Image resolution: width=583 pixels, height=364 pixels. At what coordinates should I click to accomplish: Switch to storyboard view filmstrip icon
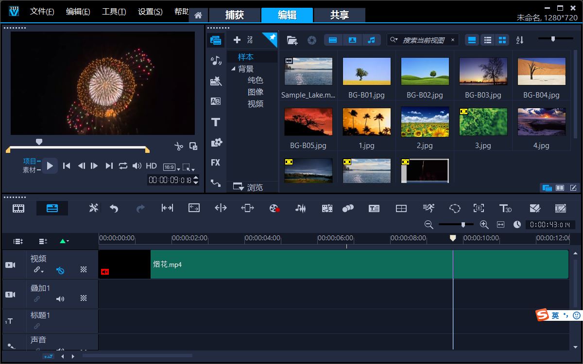click(x=18, y=208)
